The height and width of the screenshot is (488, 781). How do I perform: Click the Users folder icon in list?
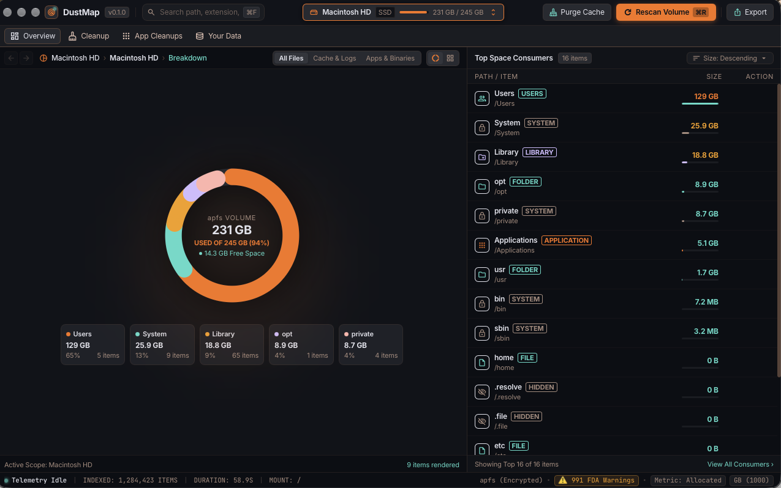[482, 98]
